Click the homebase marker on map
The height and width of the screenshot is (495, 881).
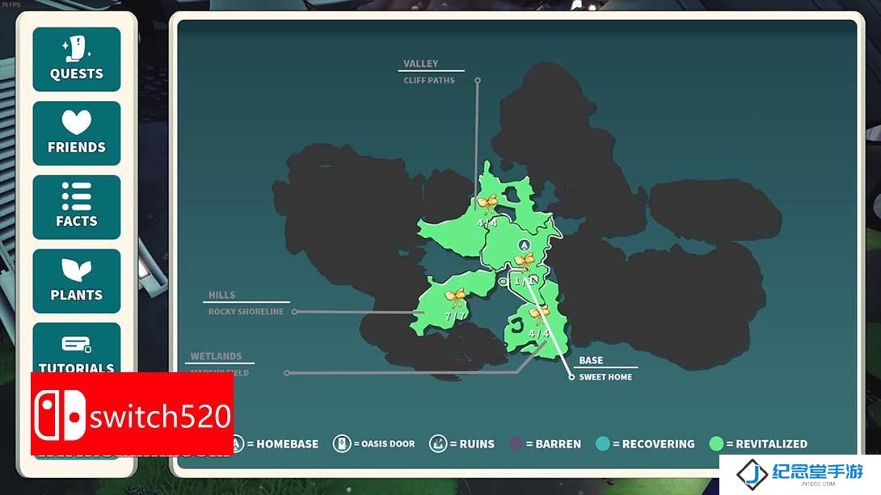pyautogui.click(x=525, y=245)
